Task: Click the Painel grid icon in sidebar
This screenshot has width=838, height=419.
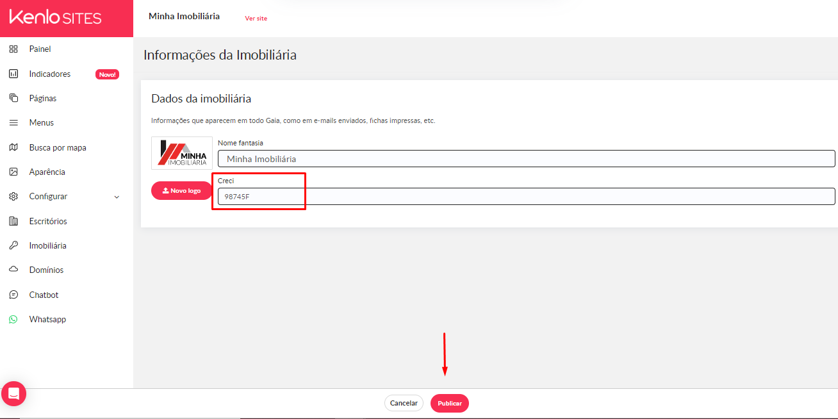Action: (13, 49)
